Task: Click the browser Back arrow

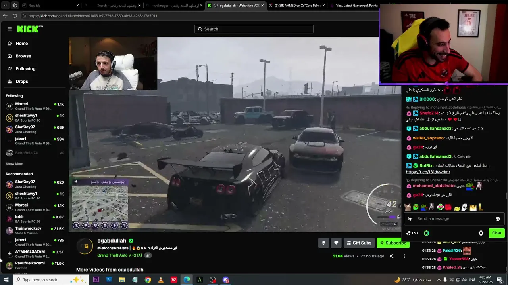Action: click(5, 16)
